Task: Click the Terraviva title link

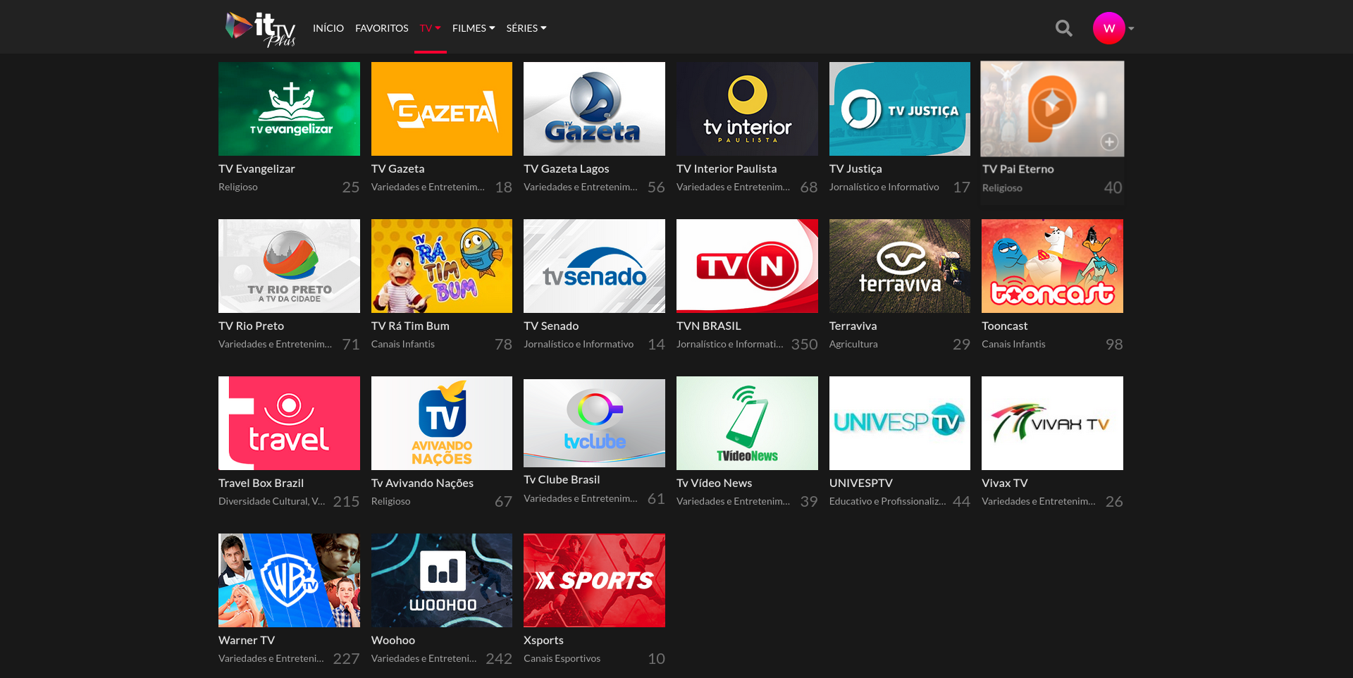Action: click(853, 326)
